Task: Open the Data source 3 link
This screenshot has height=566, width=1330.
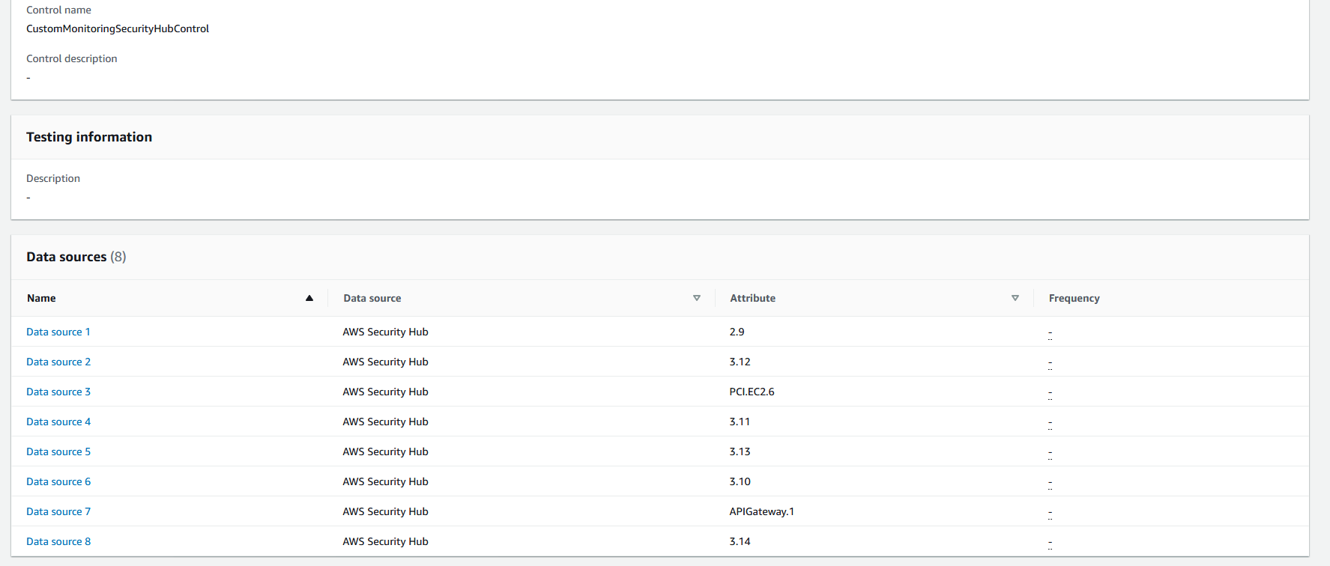Action: tap(58, 392)
